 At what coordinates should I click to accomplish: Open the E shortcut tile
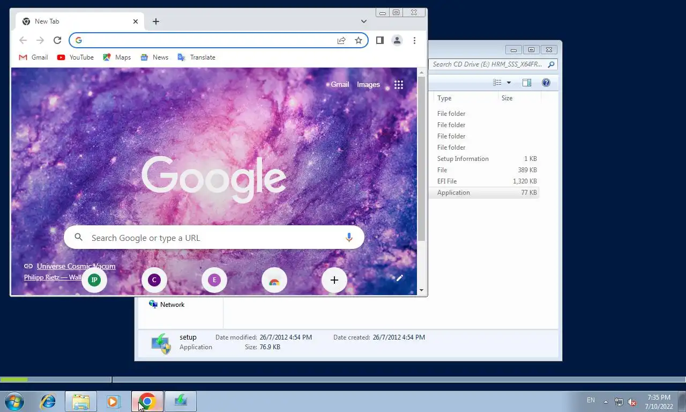(x=214, y=280)
